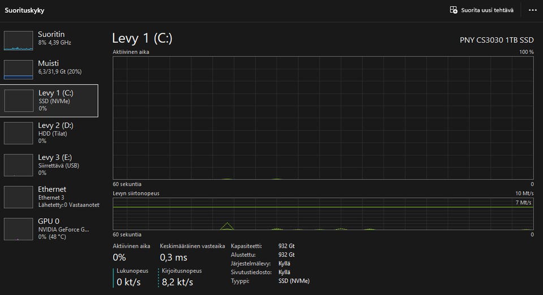The height and width of the screenshot is (295, 543).
Task: Click the NVIDIA GeForce G... text
Action: pos(63,230)
